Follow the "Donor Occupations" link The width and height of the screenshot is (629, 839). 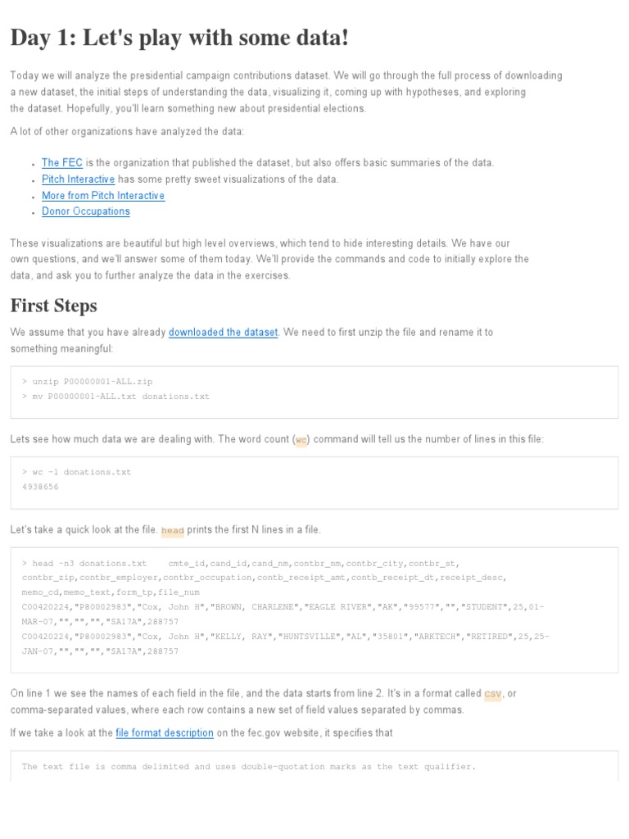coord(86,211)
